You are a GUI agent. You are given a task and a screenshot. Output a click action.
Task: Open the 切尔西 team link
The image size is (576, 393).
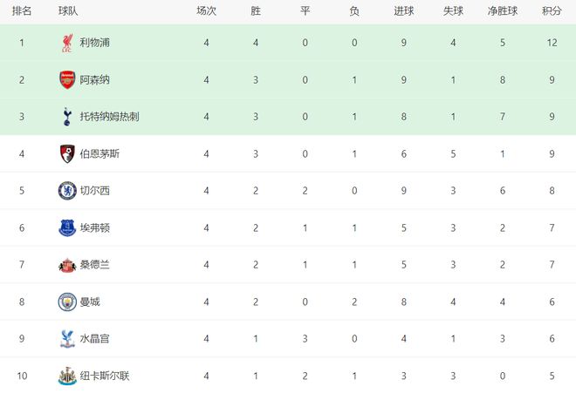[x=94, y=191]
